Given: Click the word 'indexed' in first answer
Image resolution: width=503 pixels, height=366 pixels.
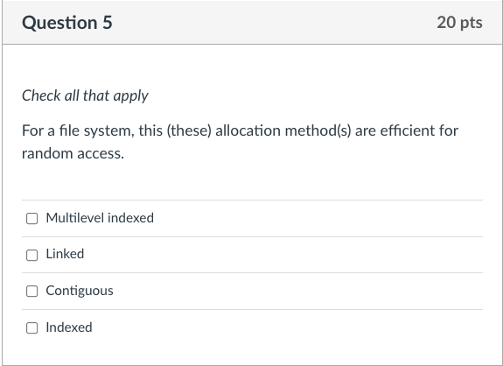Looking at the screenshot, I should coord(131,218).
